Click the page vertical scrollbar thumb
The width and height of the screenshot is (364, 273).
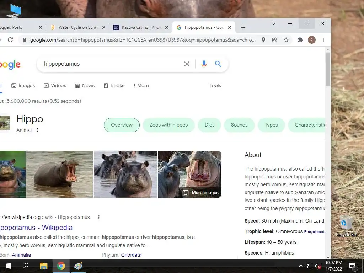point(328,69)
